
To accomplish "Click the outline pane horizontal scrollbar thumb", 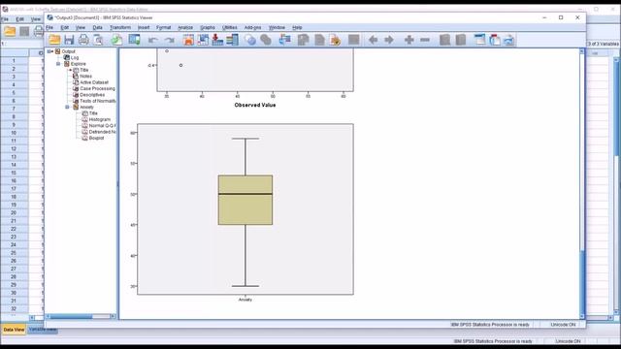I will click(71, 317).
